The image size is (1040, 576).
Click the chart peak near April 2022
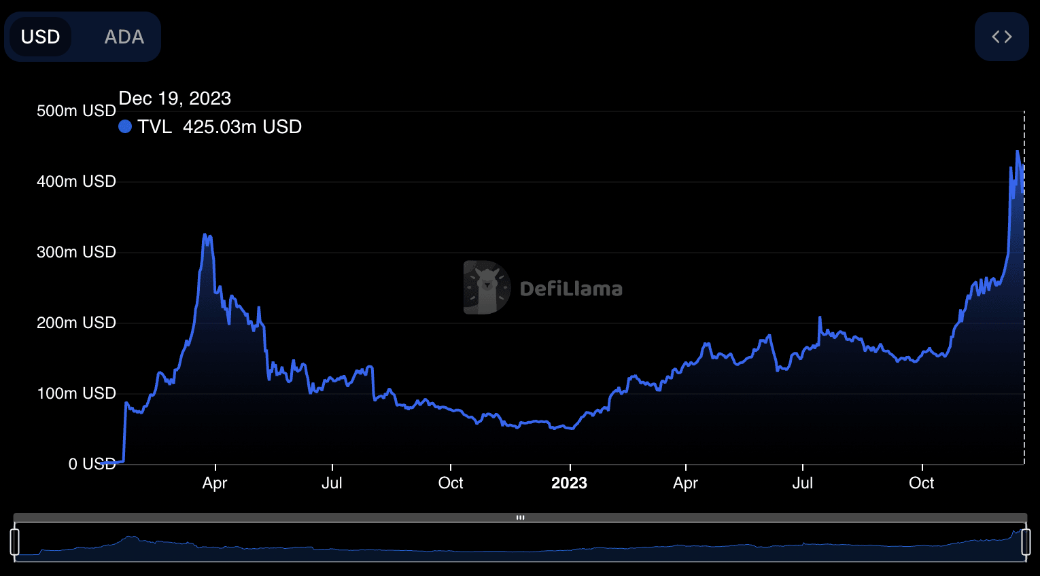(206, 234)
